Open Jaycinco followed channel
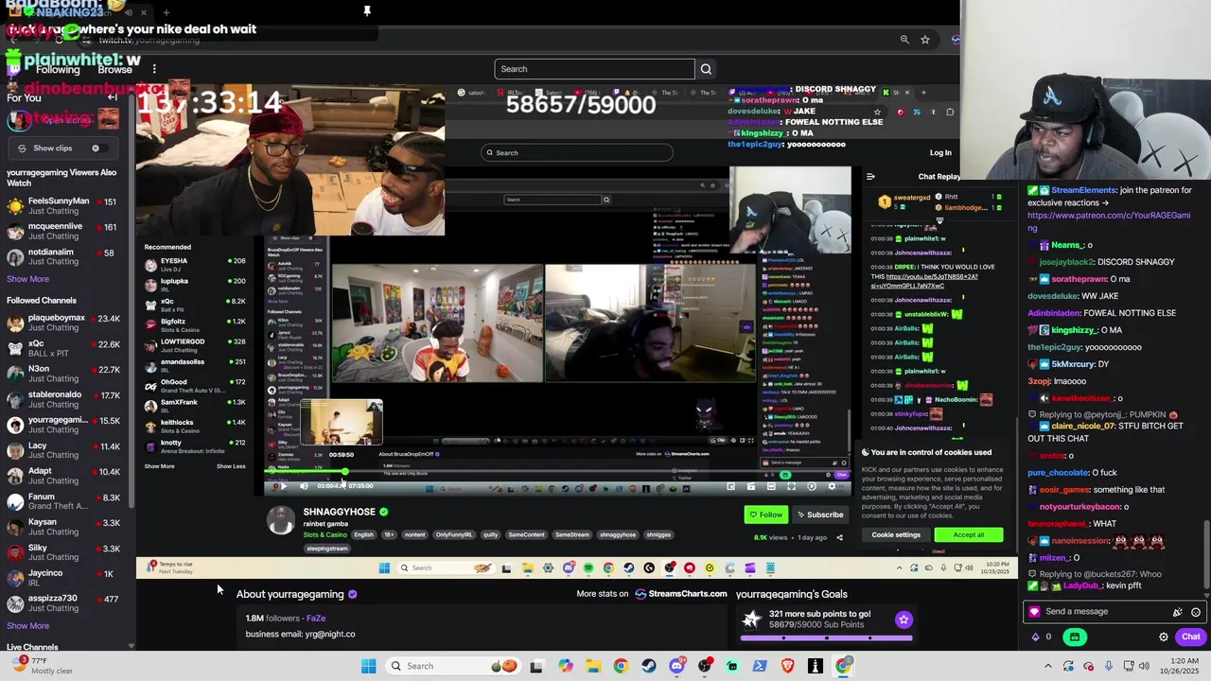 (x=64, y=578)
